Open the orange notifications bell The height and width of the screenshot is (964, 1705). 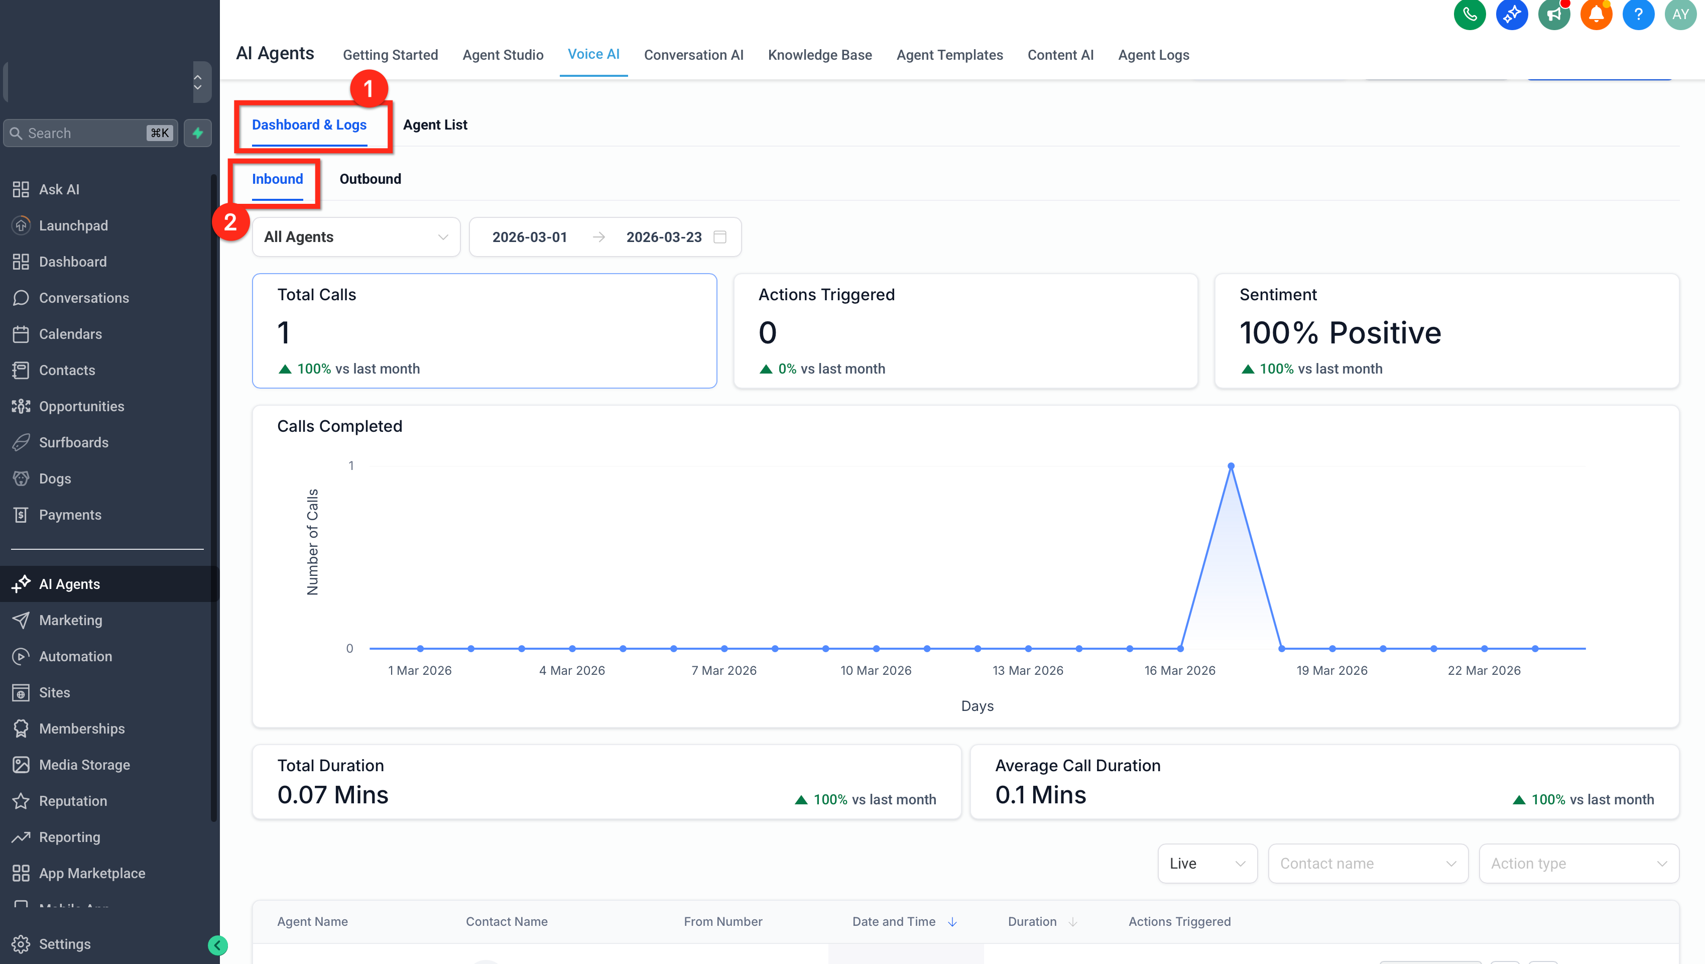coord(1596,14)
